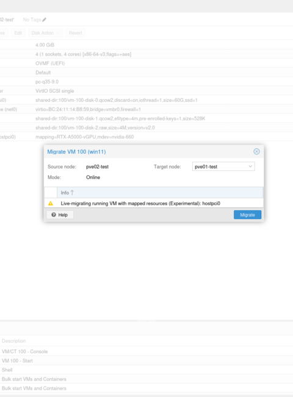The width and height of the screenshot is (293, 397).
Task: Select the Default display row
Action: point(146,73)
